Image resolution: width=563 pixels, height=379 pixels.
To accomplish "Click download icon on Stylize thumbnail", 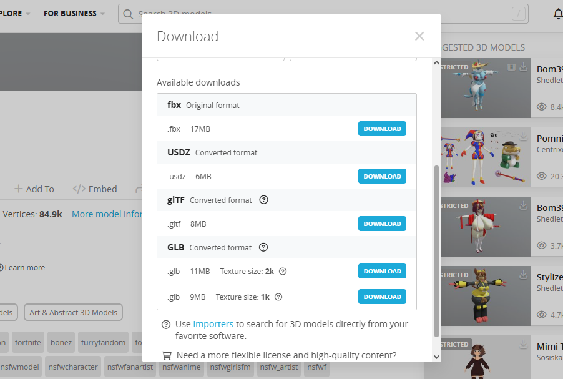I will [524, 275].
